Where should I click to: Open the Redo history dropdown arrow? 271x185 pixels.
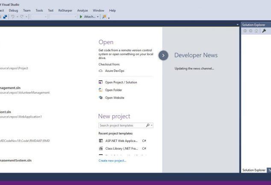[26, 17]
